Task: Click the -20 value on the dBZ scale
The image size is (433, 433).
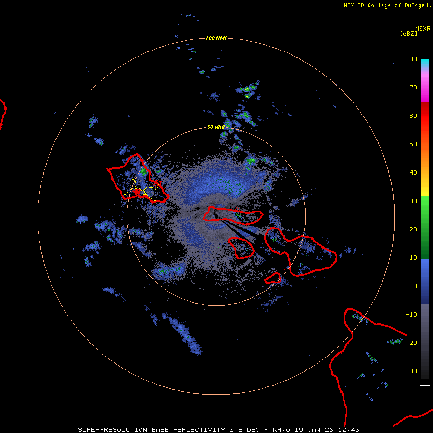Action: click(411, 343)
